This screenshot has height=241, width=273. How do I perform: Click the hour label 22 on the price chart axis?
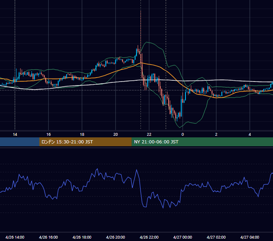(149, 135)
